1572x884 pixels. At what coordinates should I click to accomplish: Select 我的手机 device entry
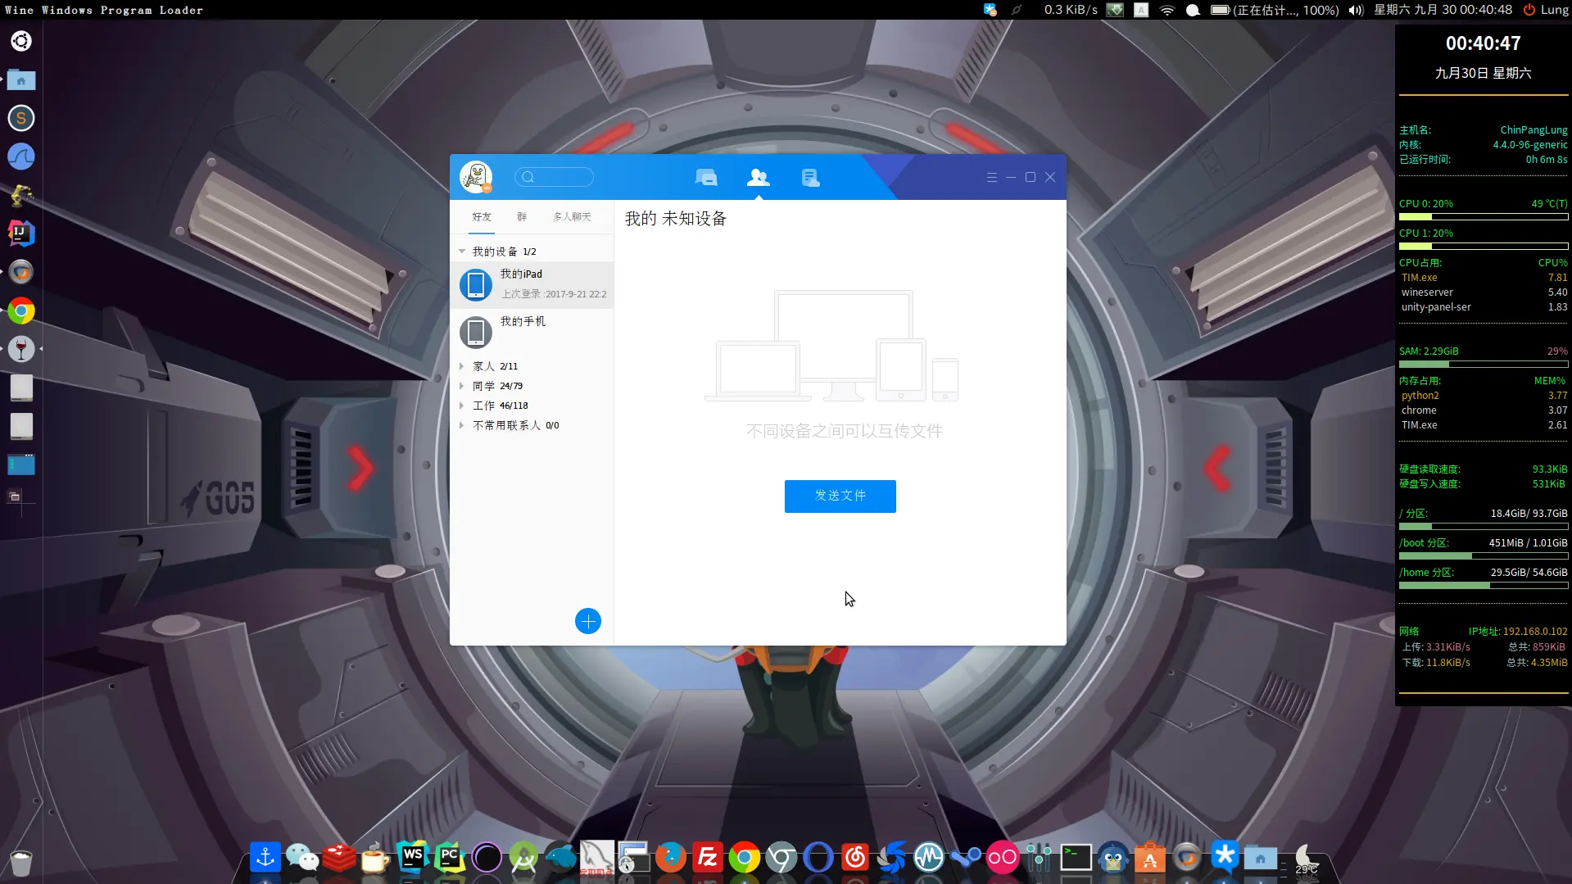[x=532, y=332]
